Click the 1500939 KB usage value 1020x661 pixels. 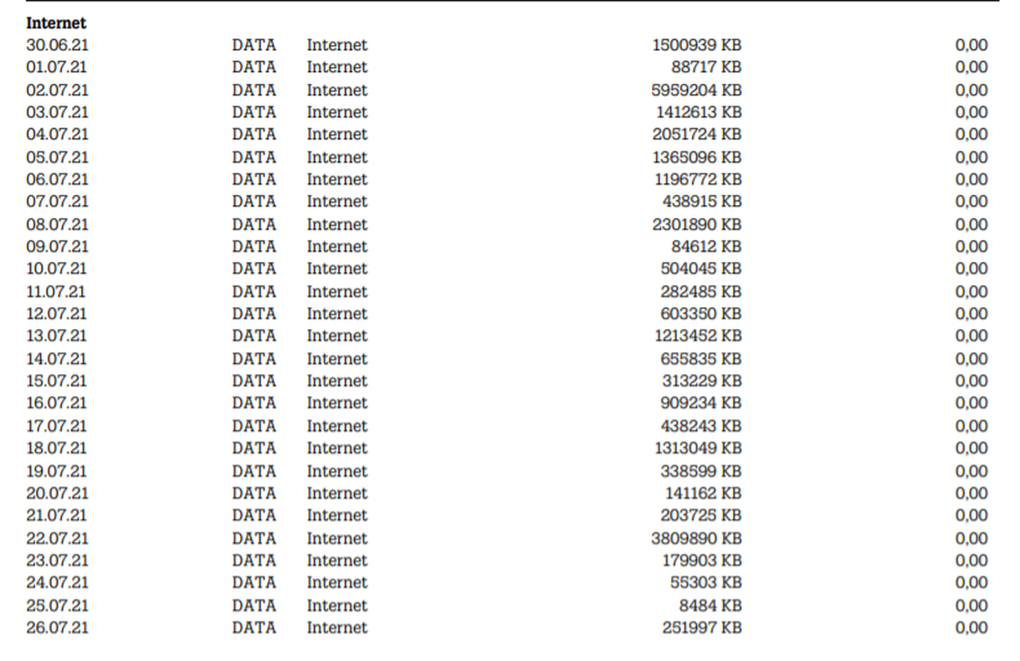696,45
